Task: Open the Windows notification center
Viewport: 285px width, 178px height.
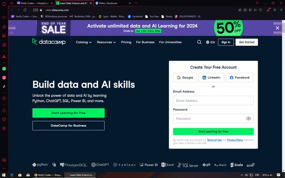Action: (278, 175)
